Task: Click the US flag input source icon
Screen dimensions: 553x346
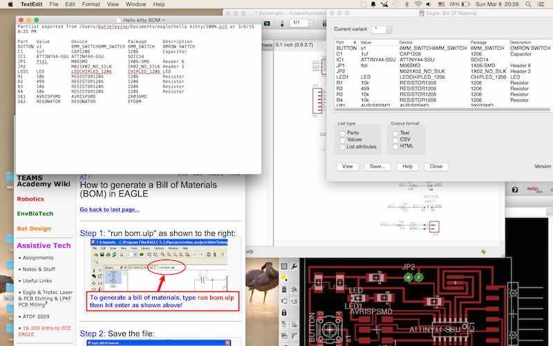Action: tap(441, 4)
